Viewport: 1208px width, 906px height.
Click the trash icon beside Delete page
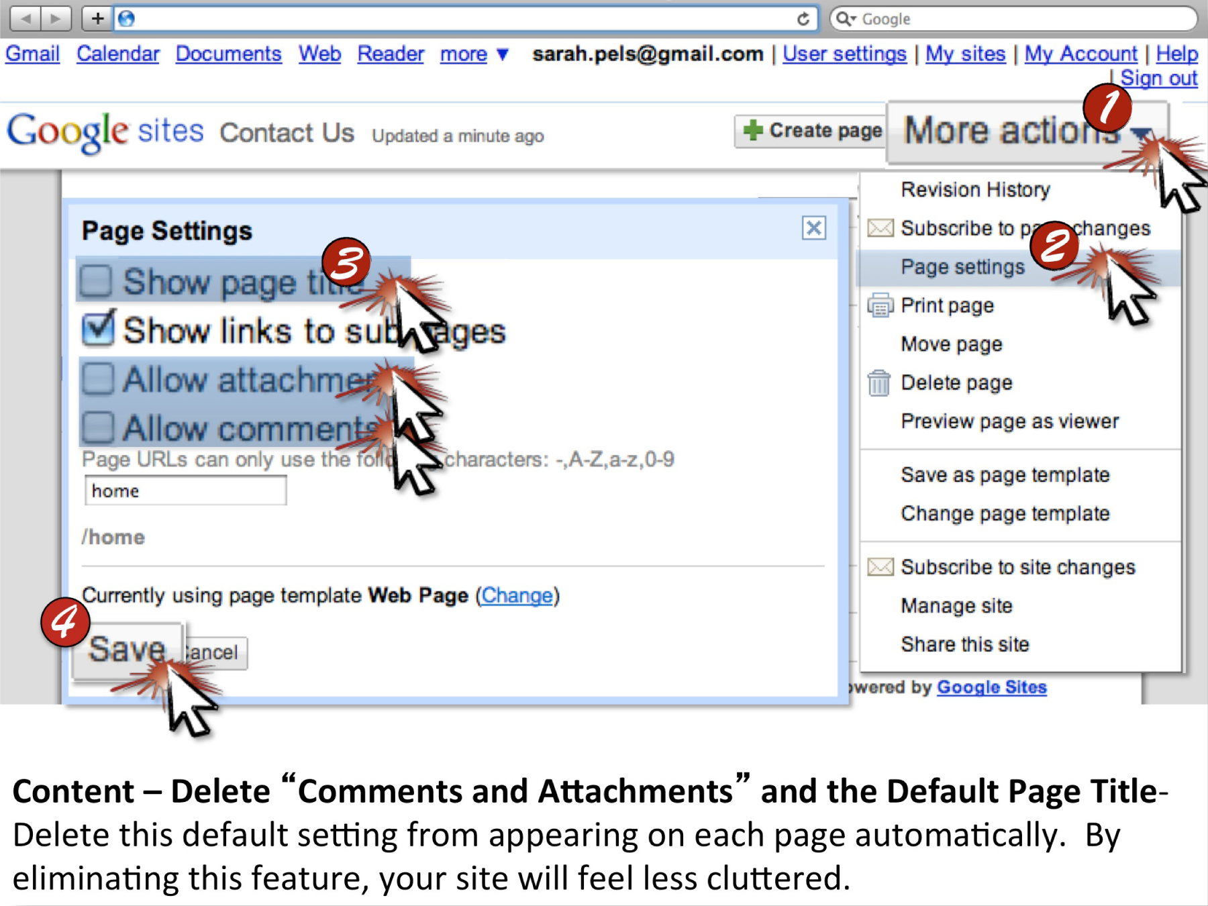pos(879,383)
